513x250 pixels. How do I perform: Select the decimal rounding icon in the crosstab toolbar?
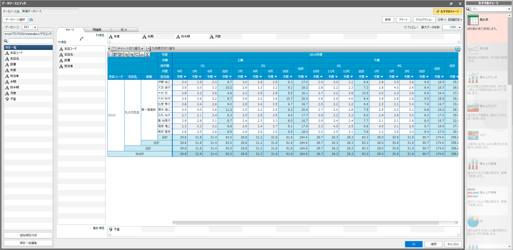coord(137,54)
